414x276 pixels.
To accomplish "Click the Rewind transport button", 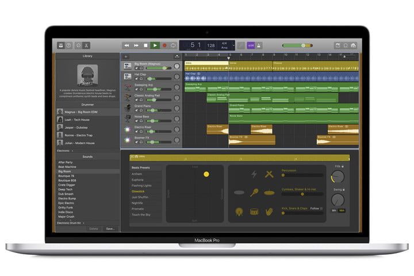I will click(126, 45).
